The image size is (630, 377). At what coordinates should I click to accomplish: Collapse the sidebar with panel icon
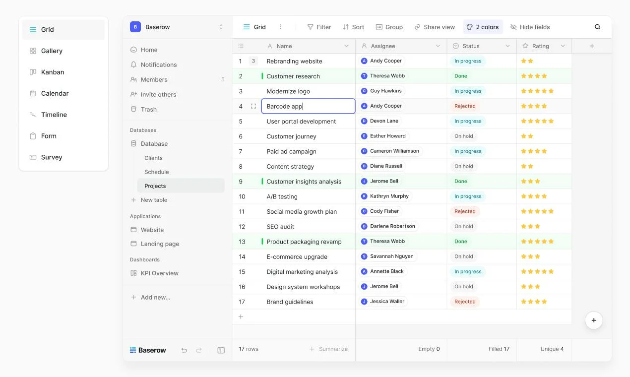pos(221,350)
